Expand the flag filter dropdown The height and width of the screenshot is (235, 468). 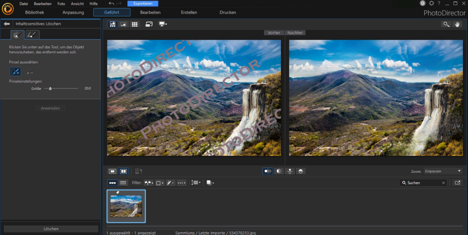[x=149, y=183]
